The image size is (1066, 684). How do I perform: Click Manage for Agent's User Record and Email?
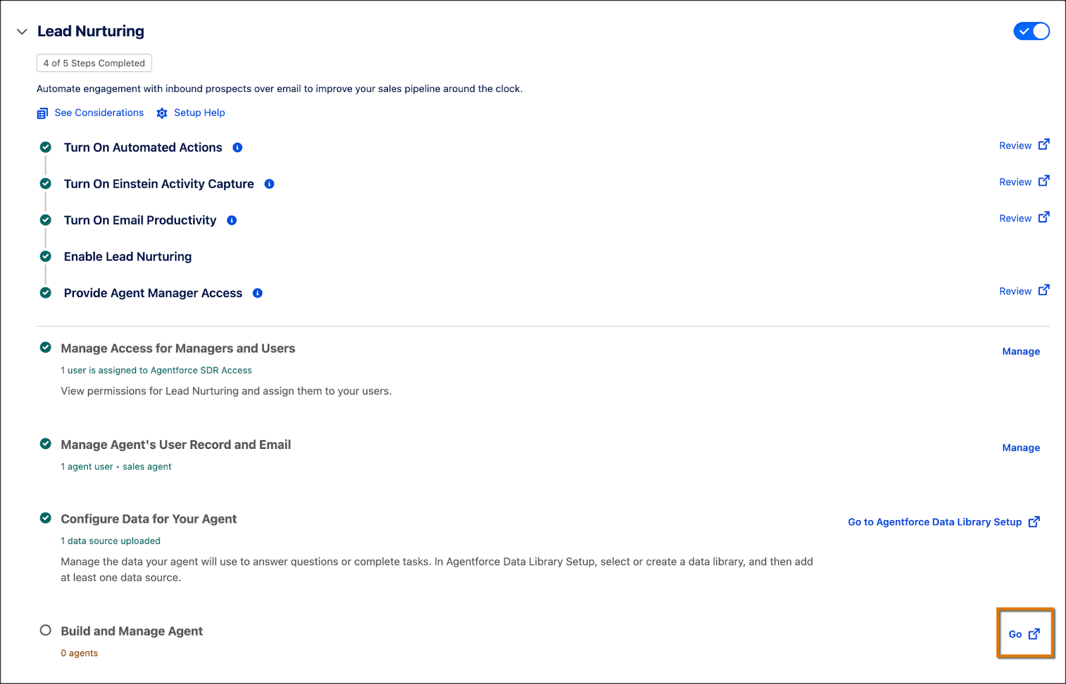(x=1021, y=448)
